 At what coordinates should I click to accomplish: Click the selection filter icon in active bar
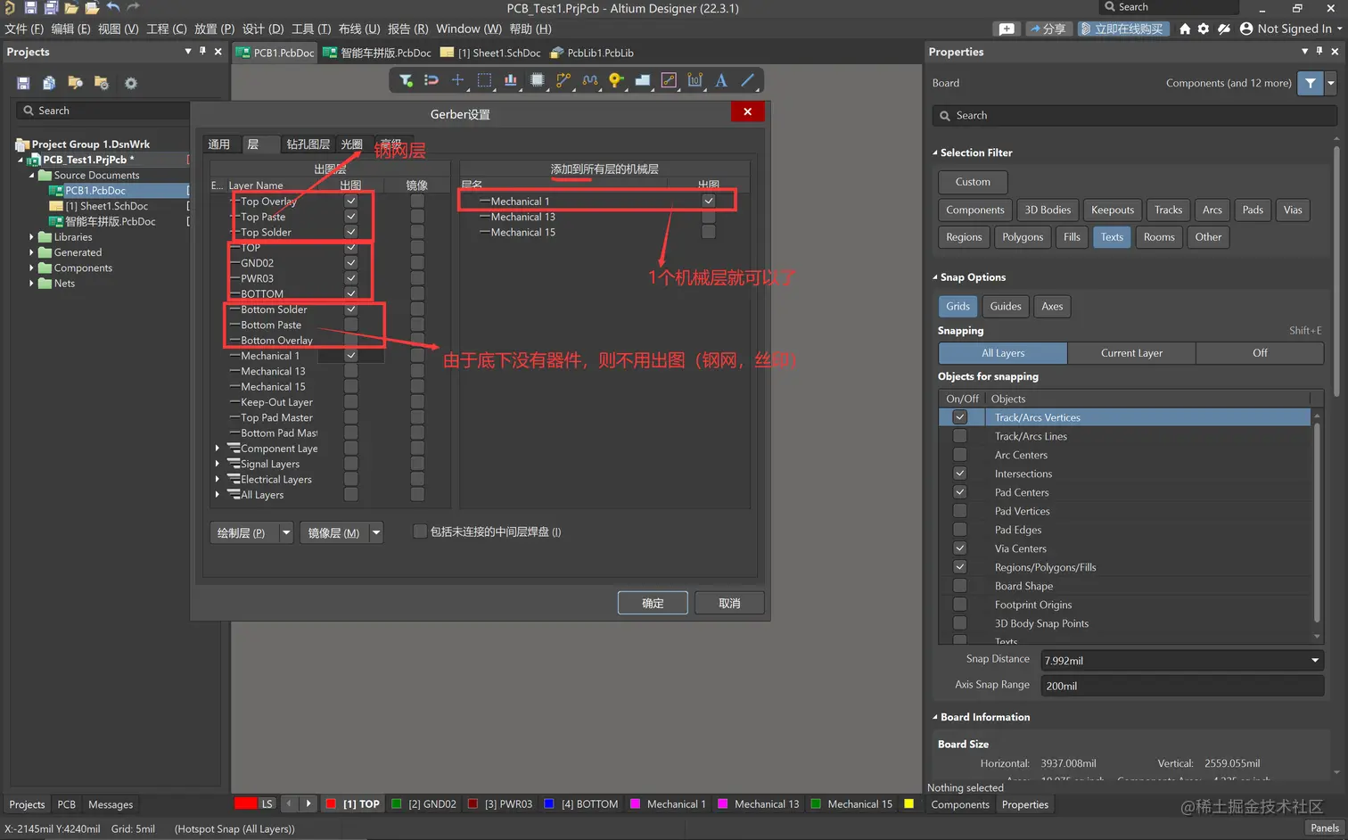point(406,80)
